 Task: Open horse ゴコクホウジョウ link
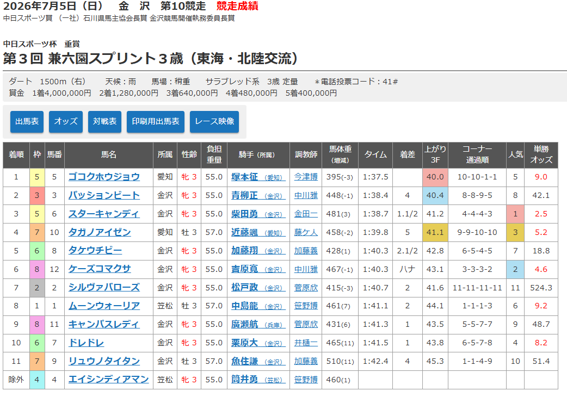pos(104,177)
